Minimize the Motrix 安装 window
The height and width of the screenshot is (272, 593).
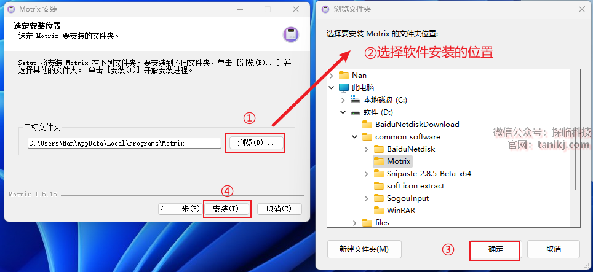(x=239, y=9)
